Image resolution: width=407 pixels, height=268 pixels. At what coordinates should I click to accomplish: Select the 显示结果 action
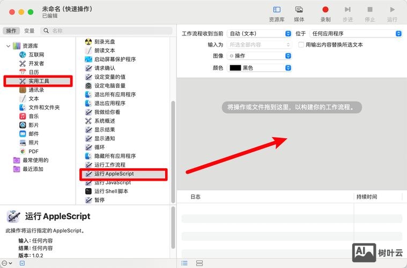click(100, 130)
